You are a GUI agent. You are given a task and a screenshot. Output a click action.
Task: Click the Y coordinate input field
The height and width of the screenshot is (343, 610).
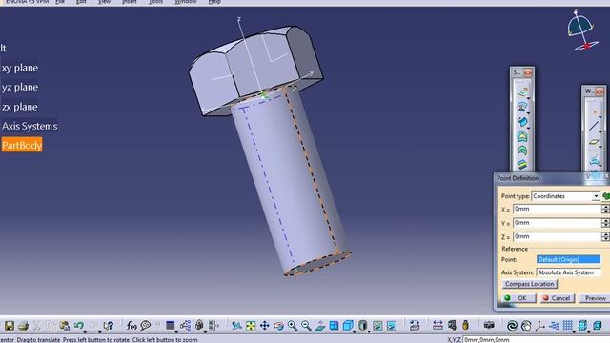pyautogui.click(x=557, y=223)
